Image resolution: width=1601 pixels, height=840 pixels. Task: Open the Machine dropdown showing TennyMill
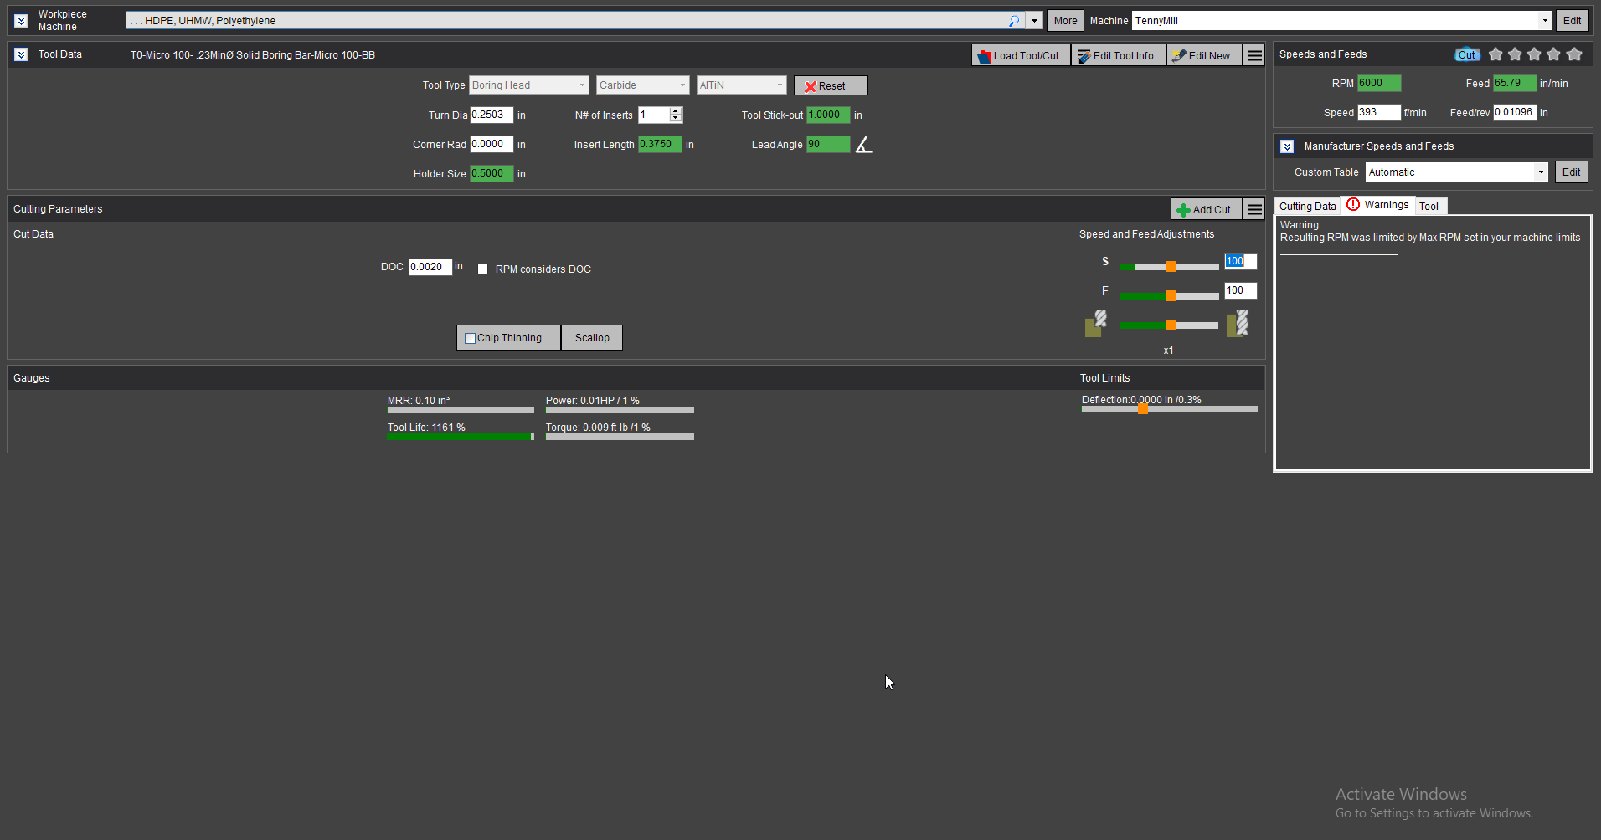click(1544, 21)
